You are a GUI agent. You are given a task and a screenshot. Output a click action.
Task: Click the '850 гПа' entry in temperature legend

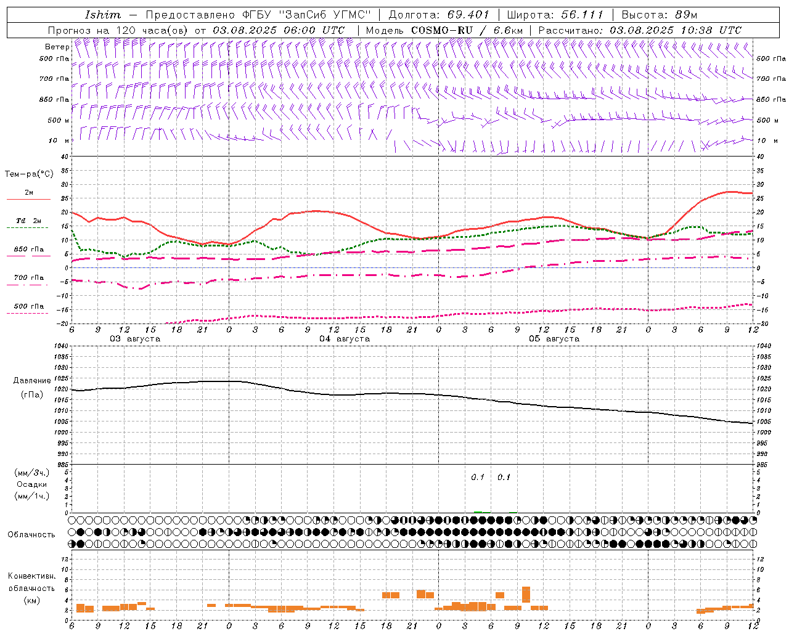[29, 249]
